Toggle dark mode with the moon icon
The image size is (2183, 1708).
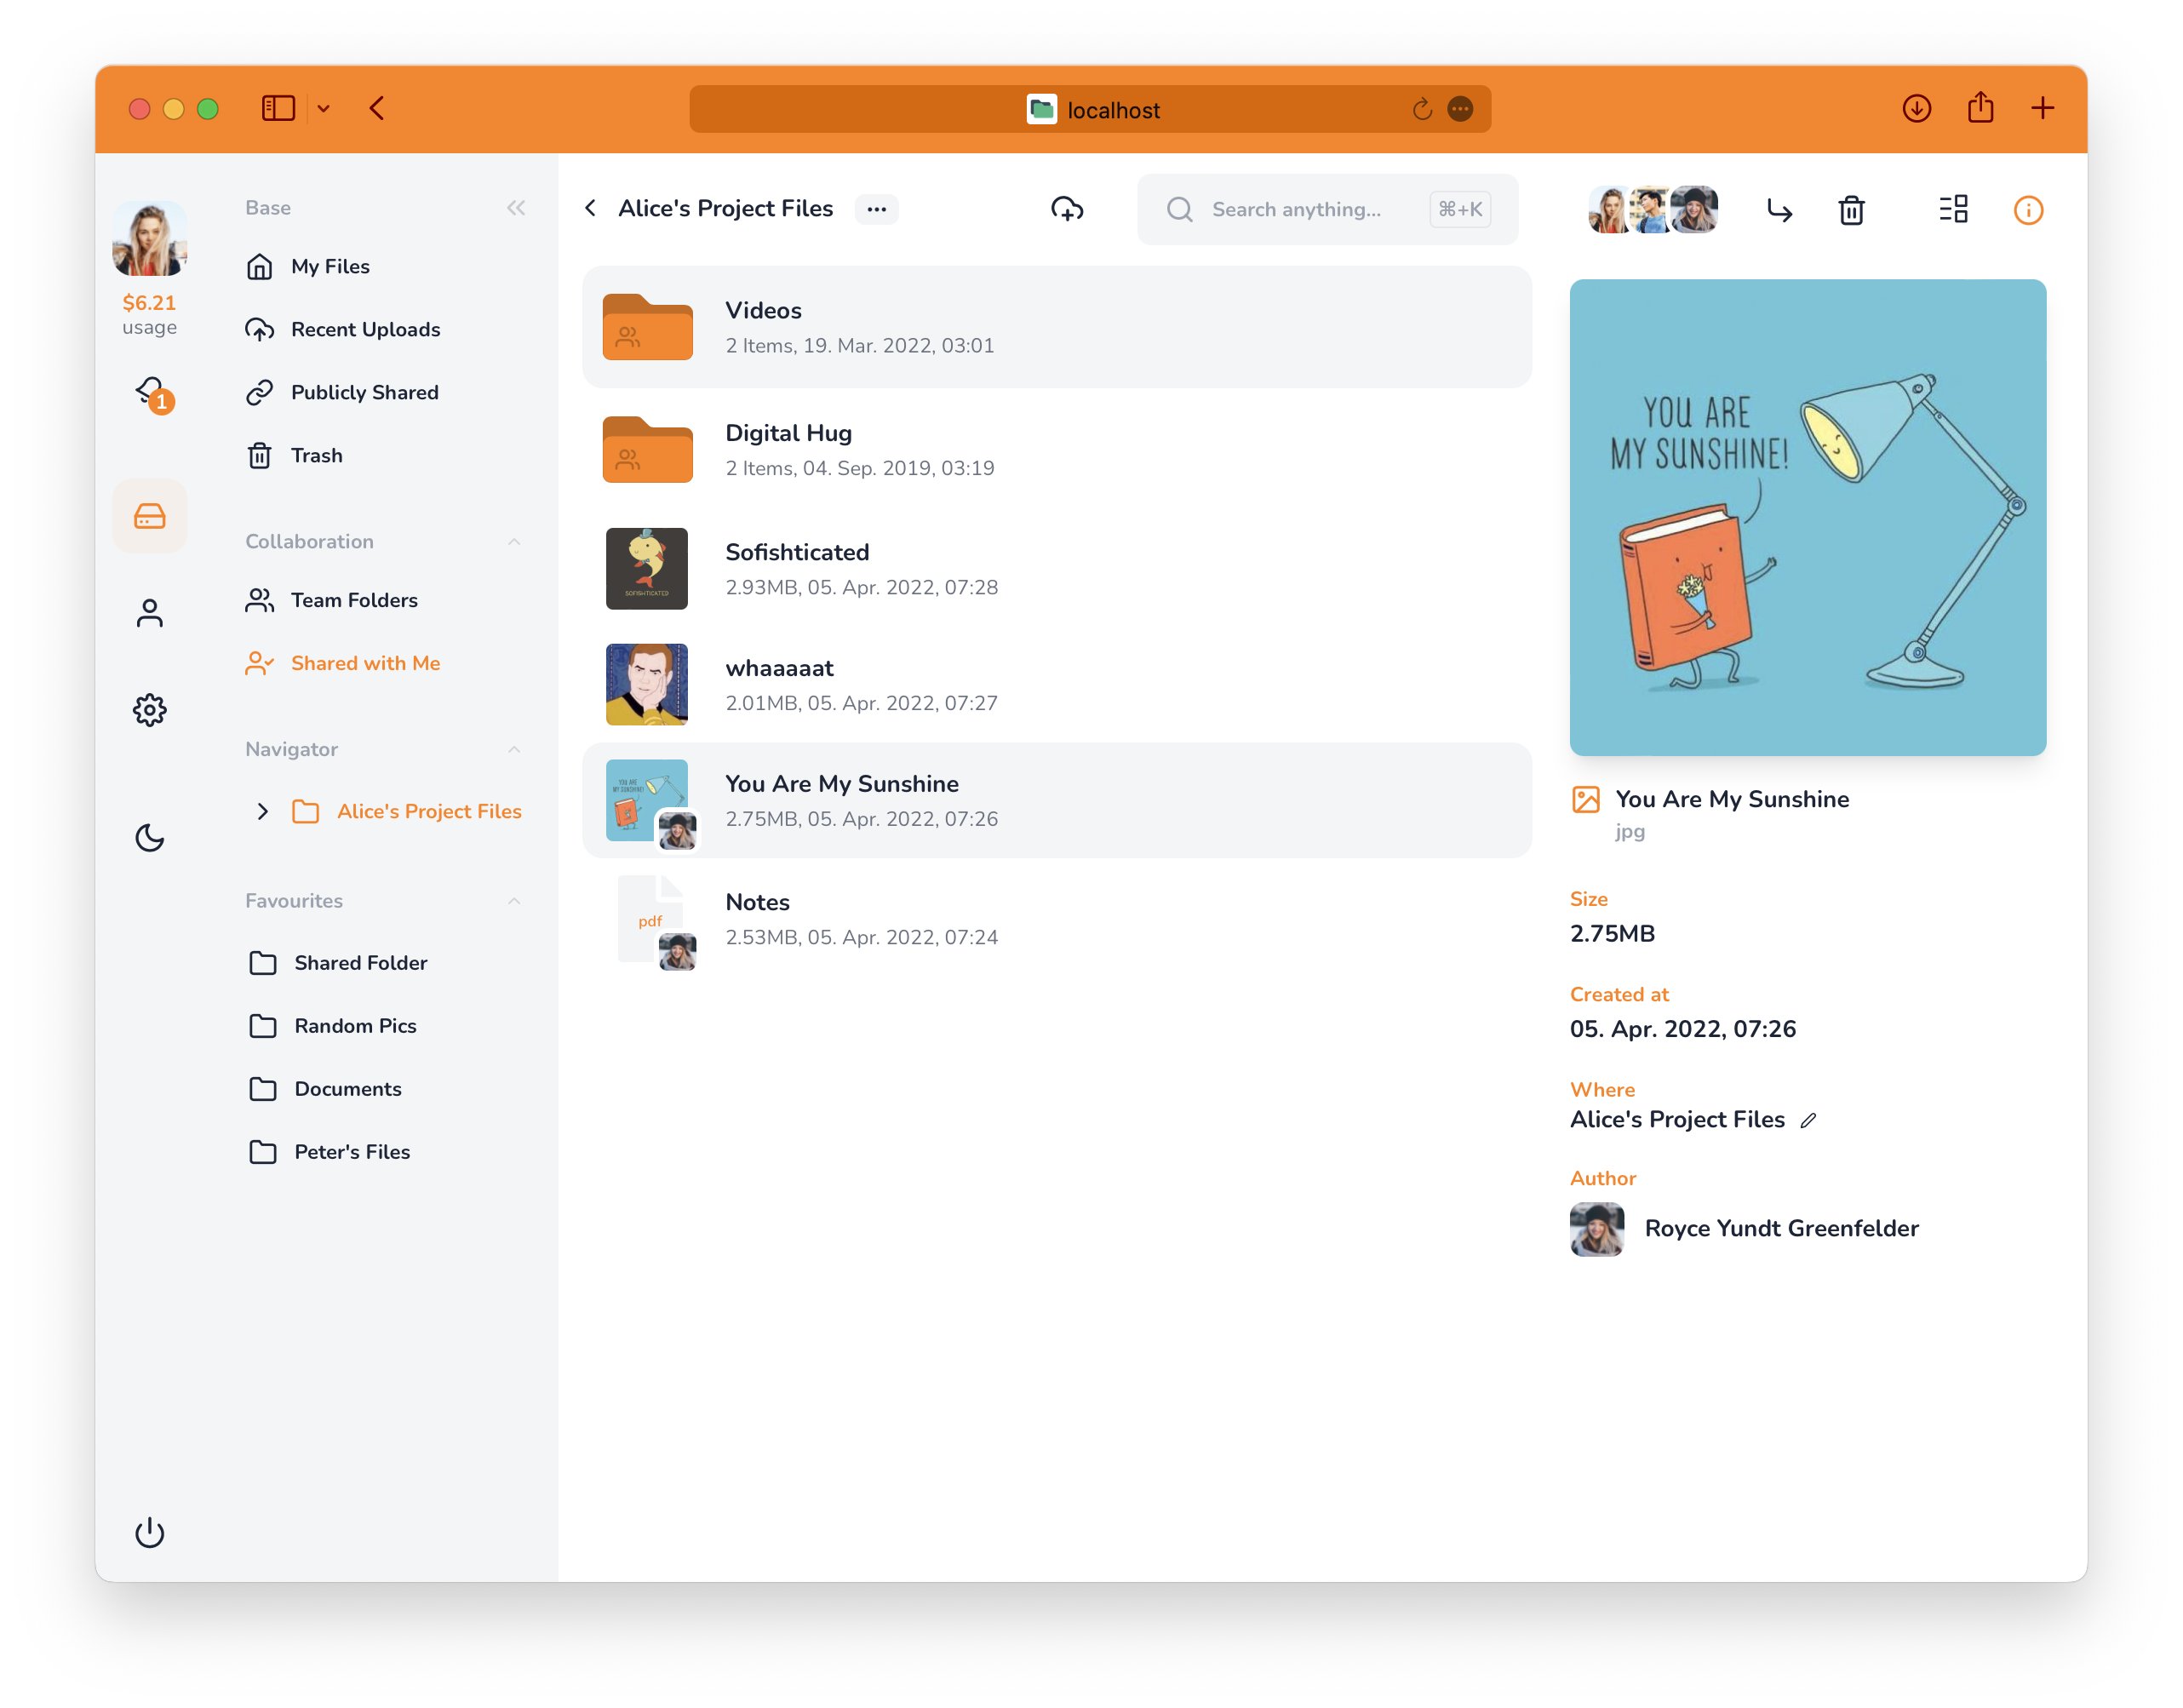(150, 838)
